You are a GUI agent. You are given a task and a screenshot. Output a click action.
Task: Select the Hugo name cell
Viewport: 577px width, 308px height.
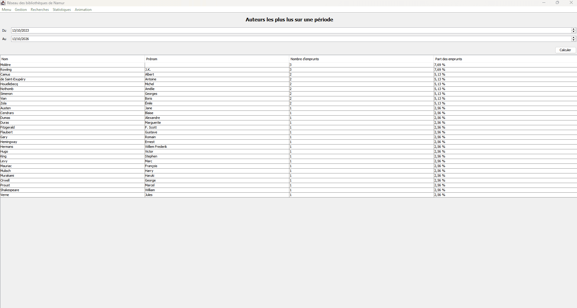(72, 151)
